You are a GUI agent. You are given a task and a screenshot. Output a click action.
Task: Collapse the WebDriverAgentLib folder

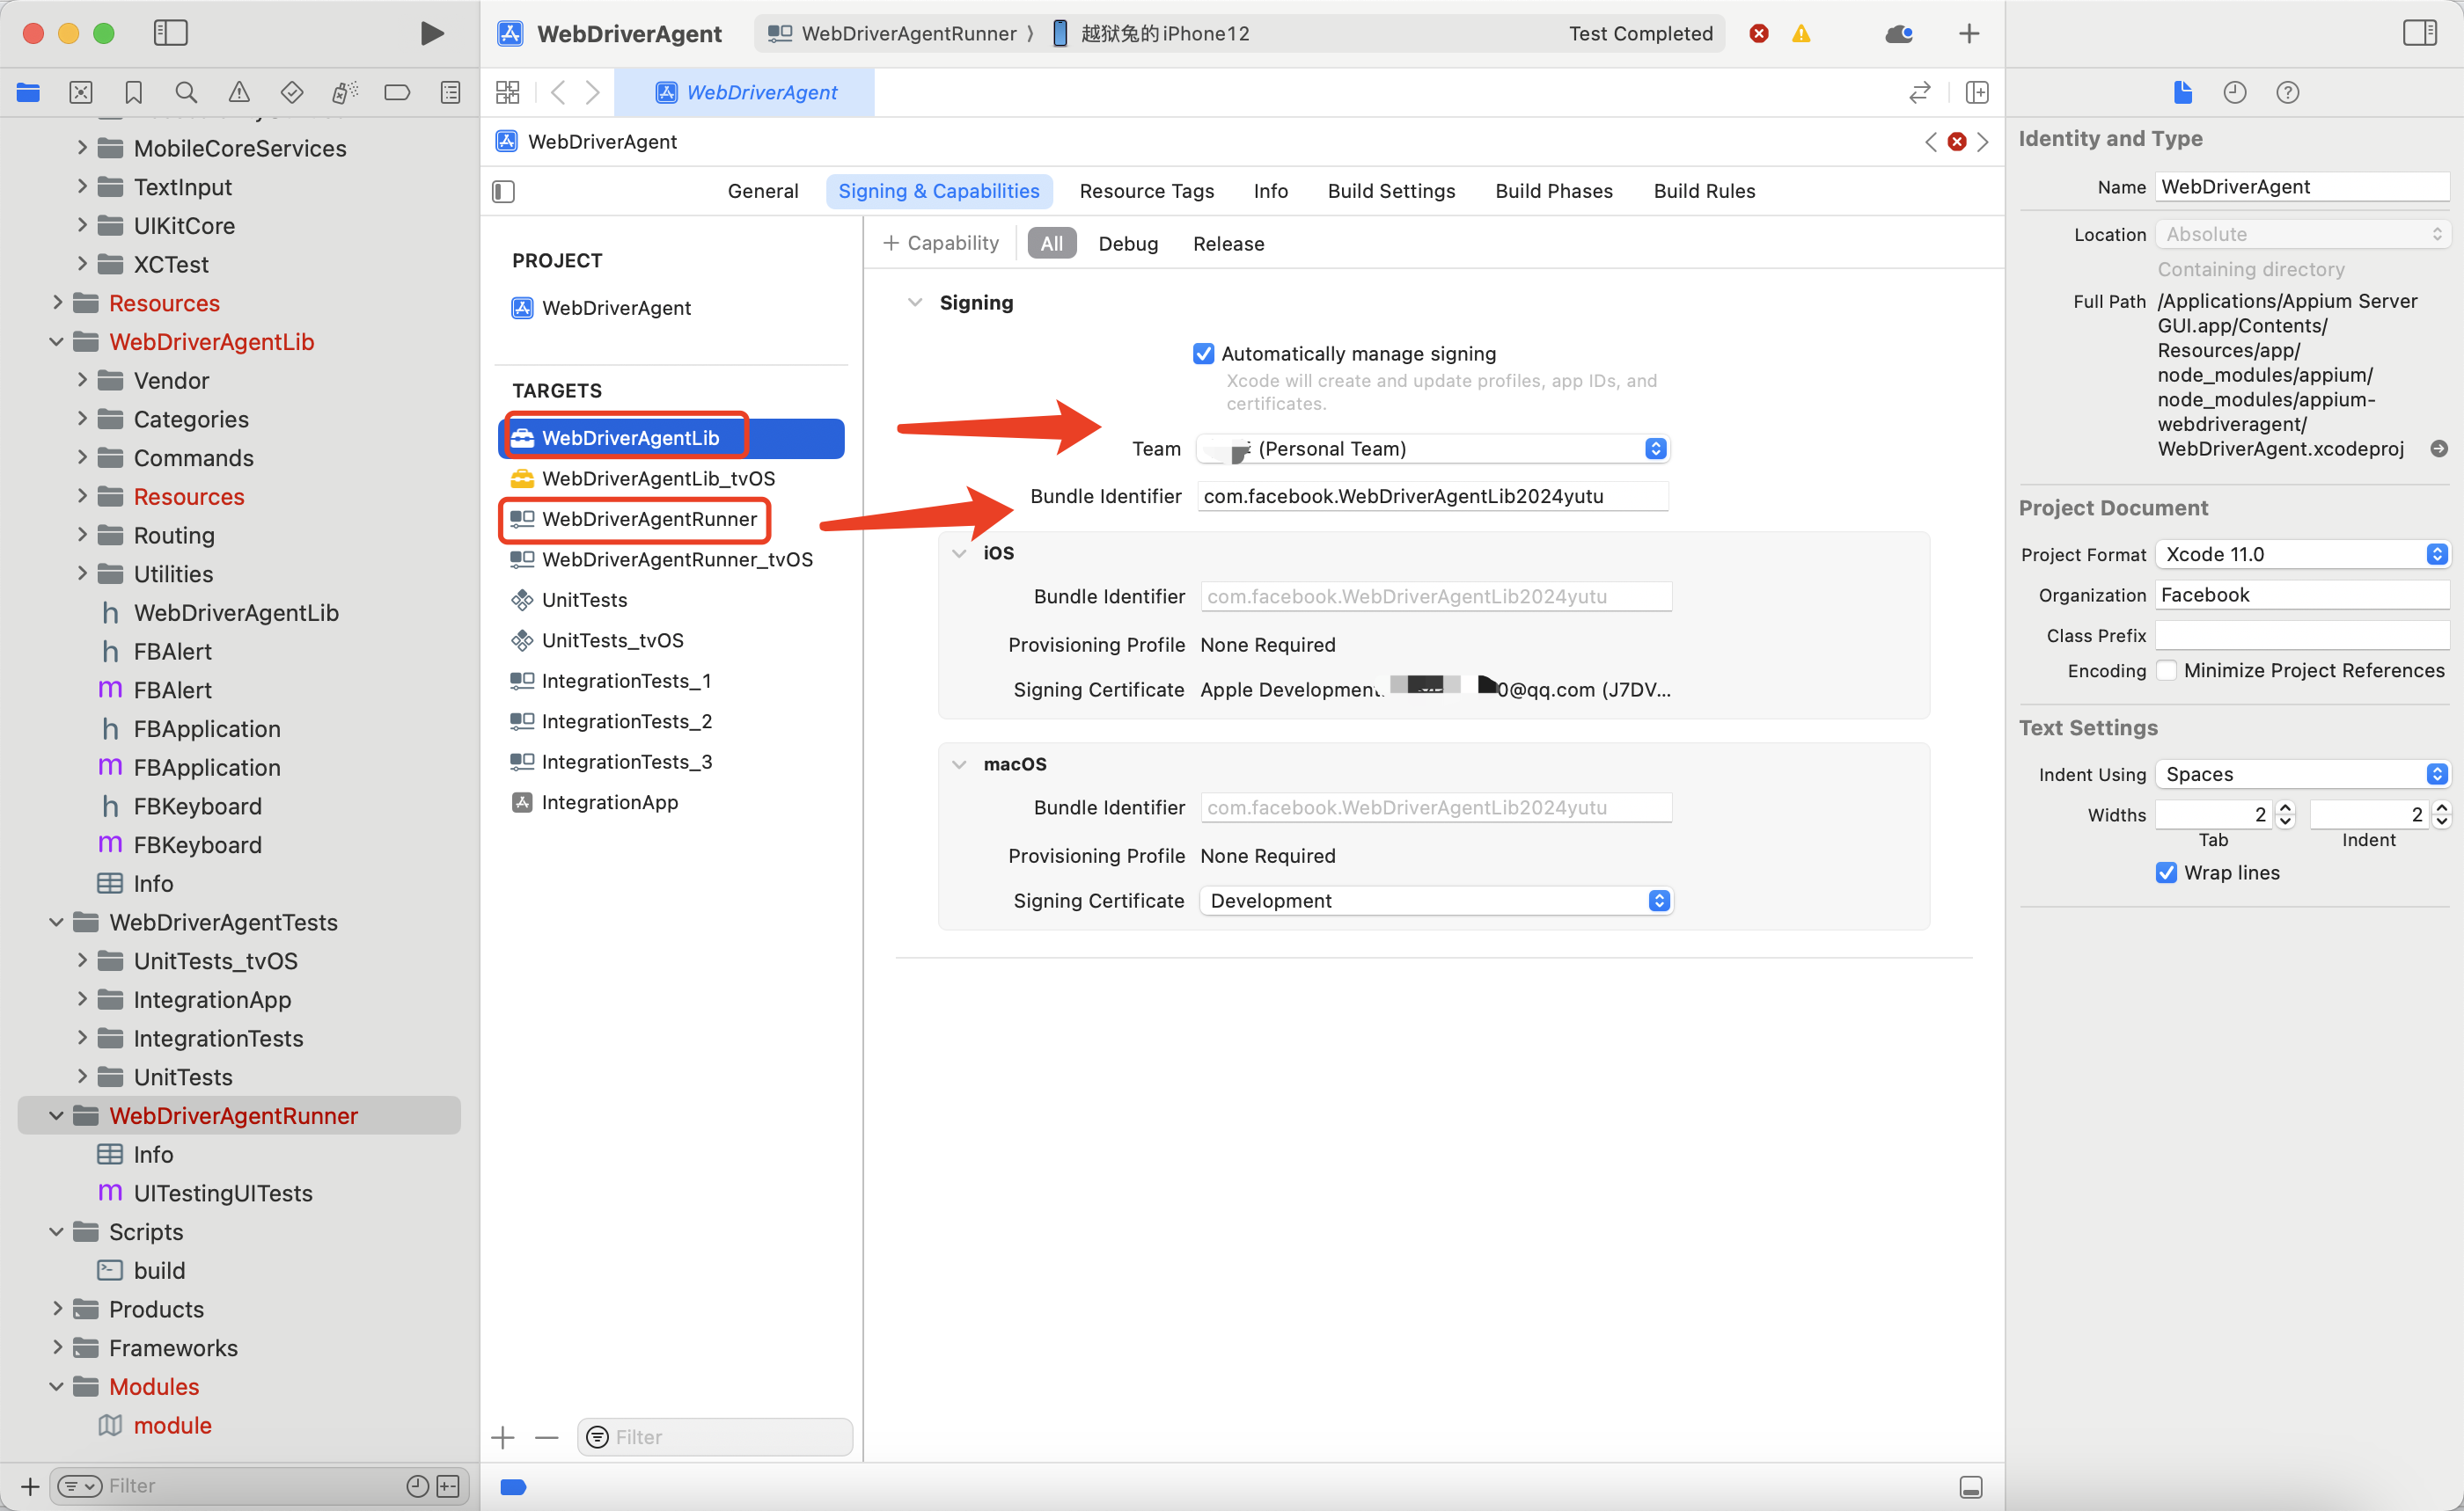pos(56,342)
